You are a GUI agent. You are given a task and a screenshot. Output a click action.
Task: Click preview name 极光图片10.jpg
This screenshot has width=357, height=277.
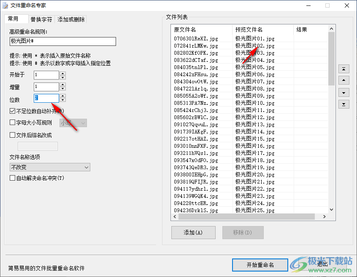click(x=255, y=103)
